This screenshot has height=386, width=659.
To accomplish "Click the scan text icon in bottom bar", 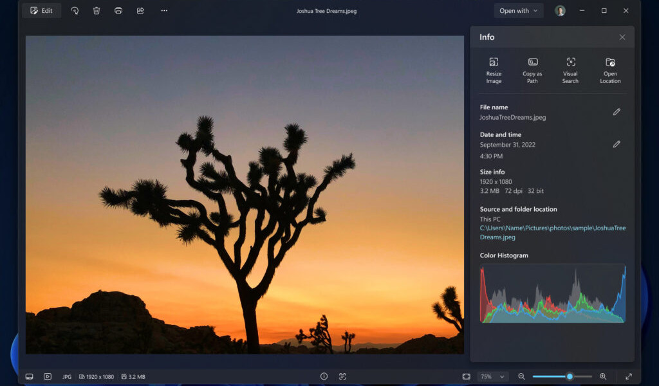I will 342,376.
